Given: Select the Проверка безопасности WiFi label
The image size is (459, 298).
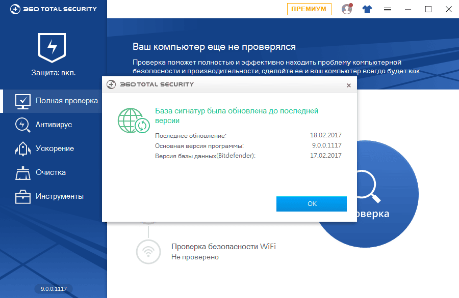Looking at the screenshot, I should coord(223,247).
